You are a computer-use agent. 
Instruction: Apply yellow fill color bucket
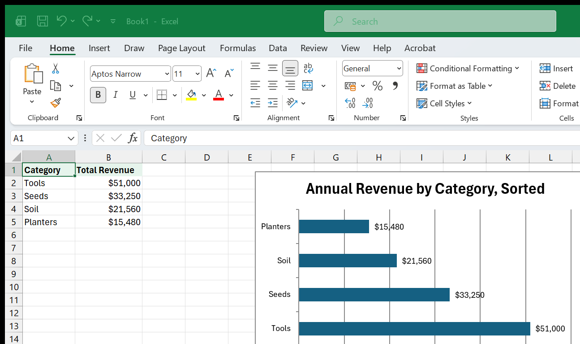[x=191, y=95]
